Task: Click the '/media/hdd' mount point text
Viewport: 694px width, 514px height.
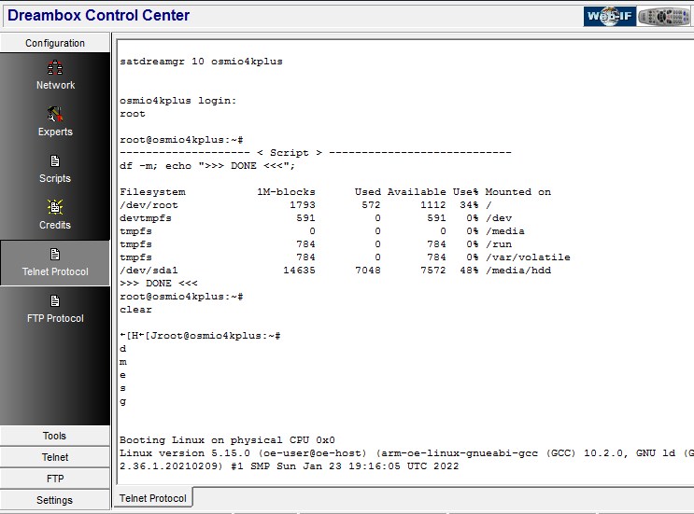Action: tap(518, 270)
